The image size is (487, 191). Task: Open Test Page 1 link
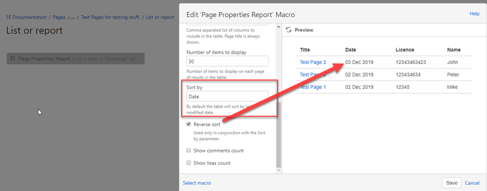click(x=313, y=87)
